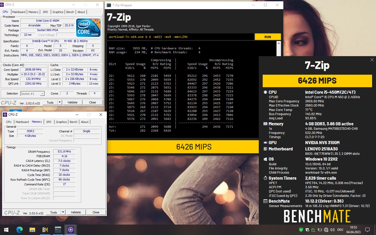Expand the Tools arrow in the CPU-Z processor window
Viewport: 376px width, 235px height.
pos(60,102)
